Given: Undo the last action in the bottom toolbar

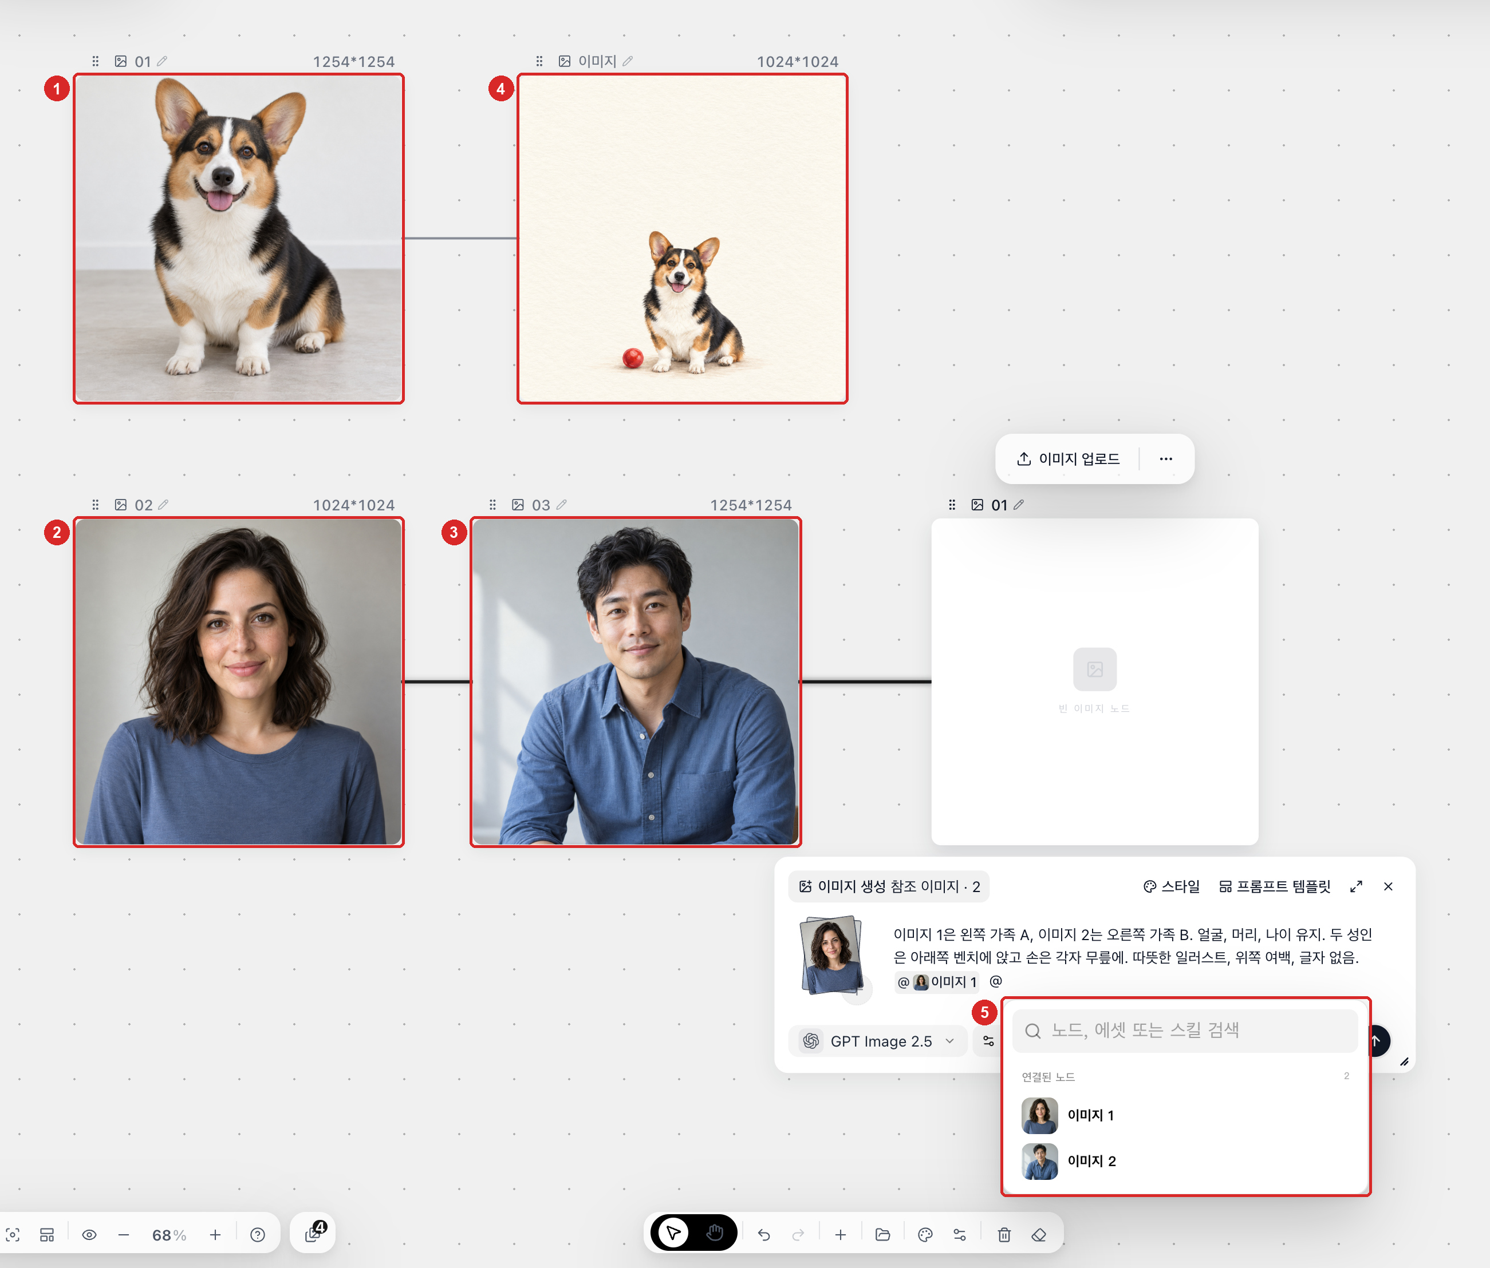Looking at the screenshot, I should click(764, 1234).
